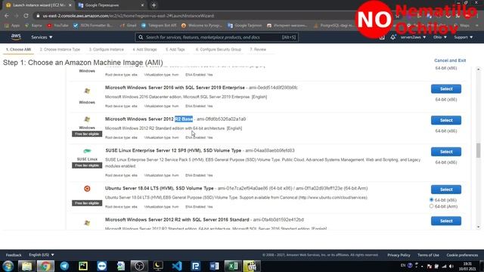The image size is (484, 272).
Task: Go to step 2 Choose Instance Type tab
Action: click(60, 49)
